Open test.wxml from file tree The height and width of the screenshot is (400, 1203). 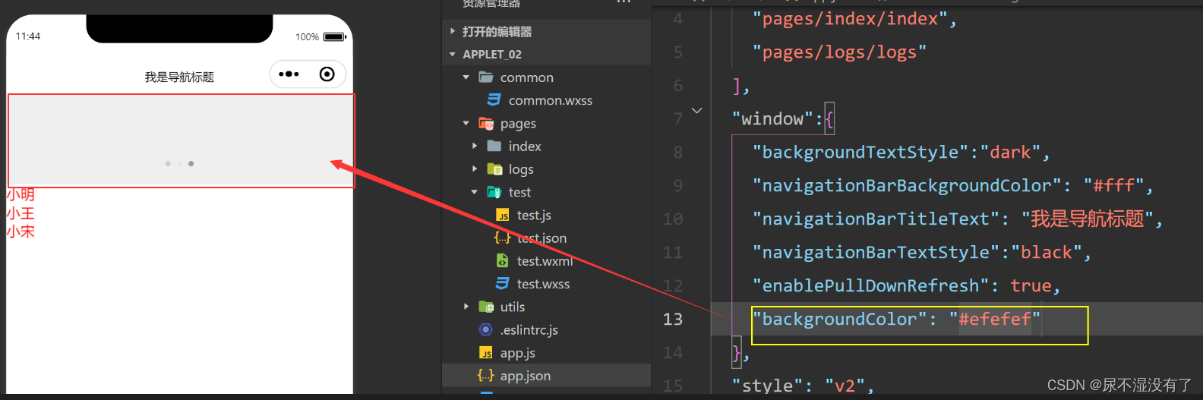pyautogui.click(x=545, y=261)
